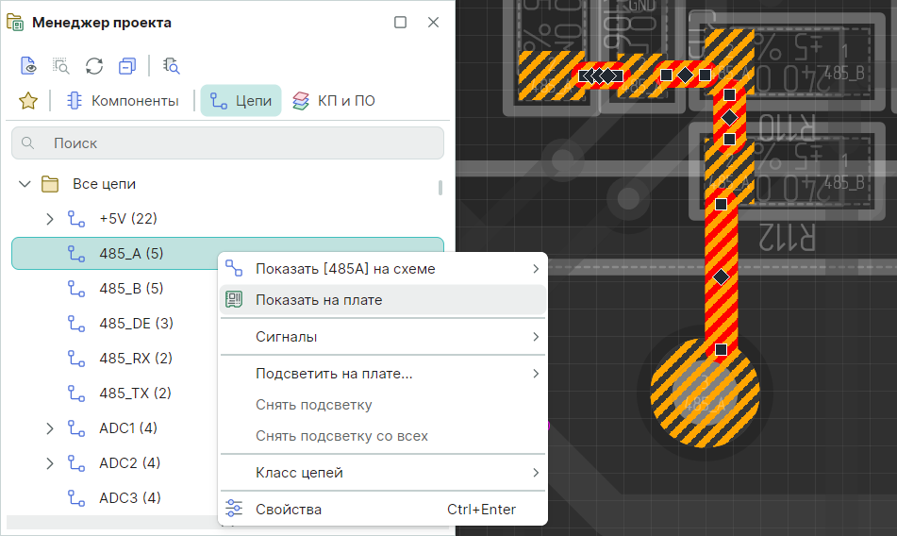Click the round 485_A pad on the board
The image size is (897, 536).
pyautogui.click(x=706, y=393)
